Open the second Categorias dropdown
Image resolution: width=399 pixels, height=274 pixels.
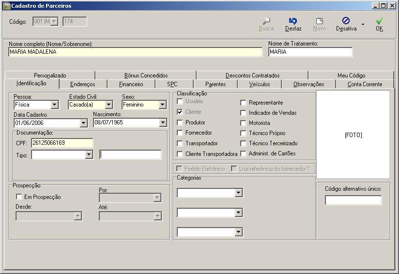[x=238, y=213]
